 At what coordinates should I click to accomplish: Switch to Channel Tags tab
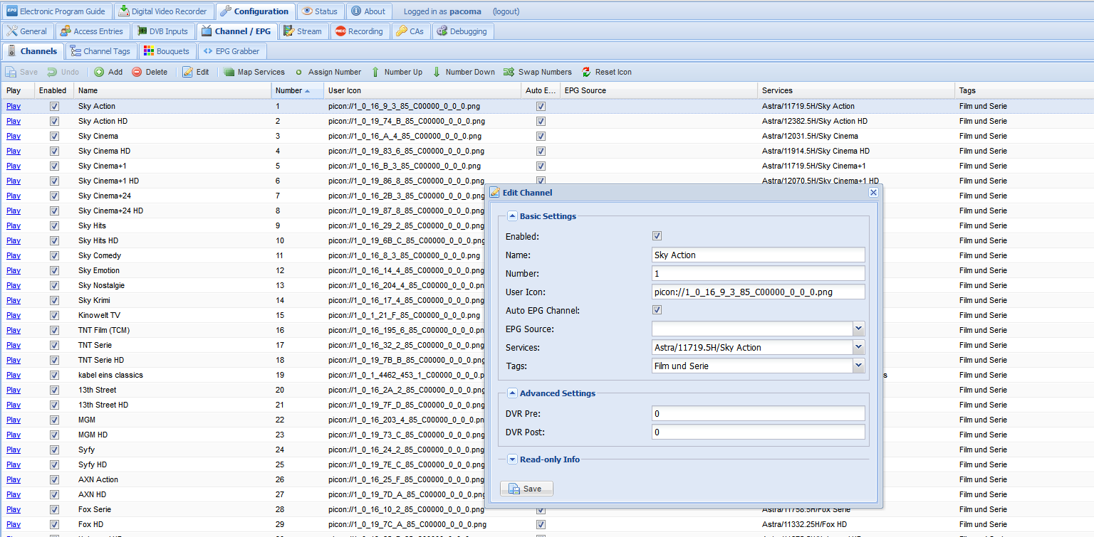tap(100, 51)
